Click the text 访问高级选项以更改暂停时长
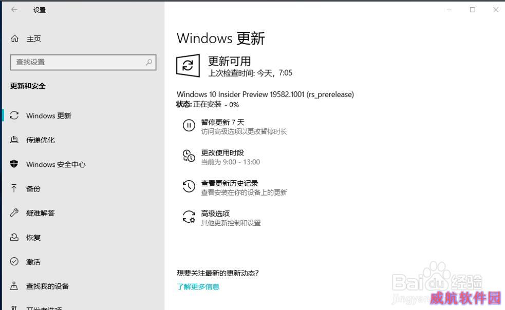 [244, 131]
